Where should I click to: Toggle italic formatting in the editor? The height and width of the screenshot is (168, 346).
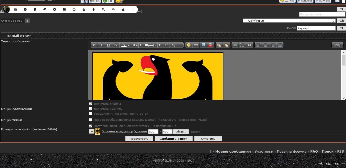pyautogui.click(x=101, y=45)
